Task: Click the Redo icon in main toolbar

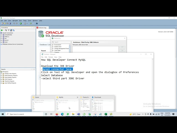Action: tap(17, 23)
